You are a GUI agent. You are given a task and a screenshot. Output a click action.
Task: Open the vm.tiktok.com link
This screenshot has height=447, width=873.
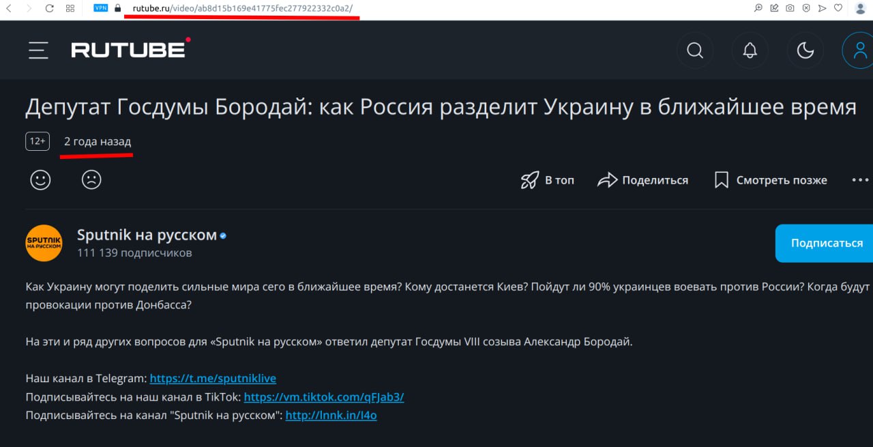(x=323, y=396)
